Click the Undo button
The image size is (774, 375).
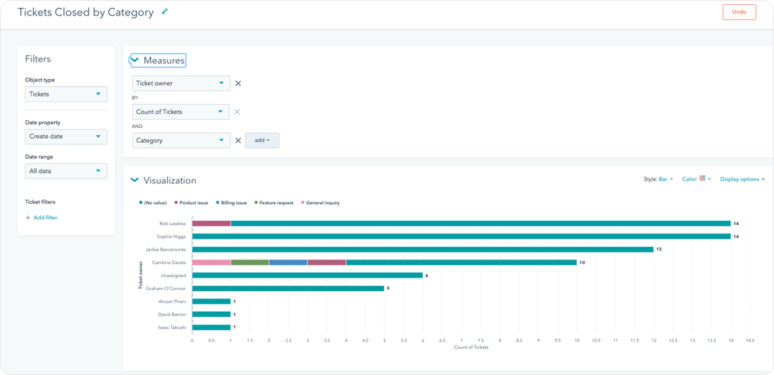[x=739, y=12]
